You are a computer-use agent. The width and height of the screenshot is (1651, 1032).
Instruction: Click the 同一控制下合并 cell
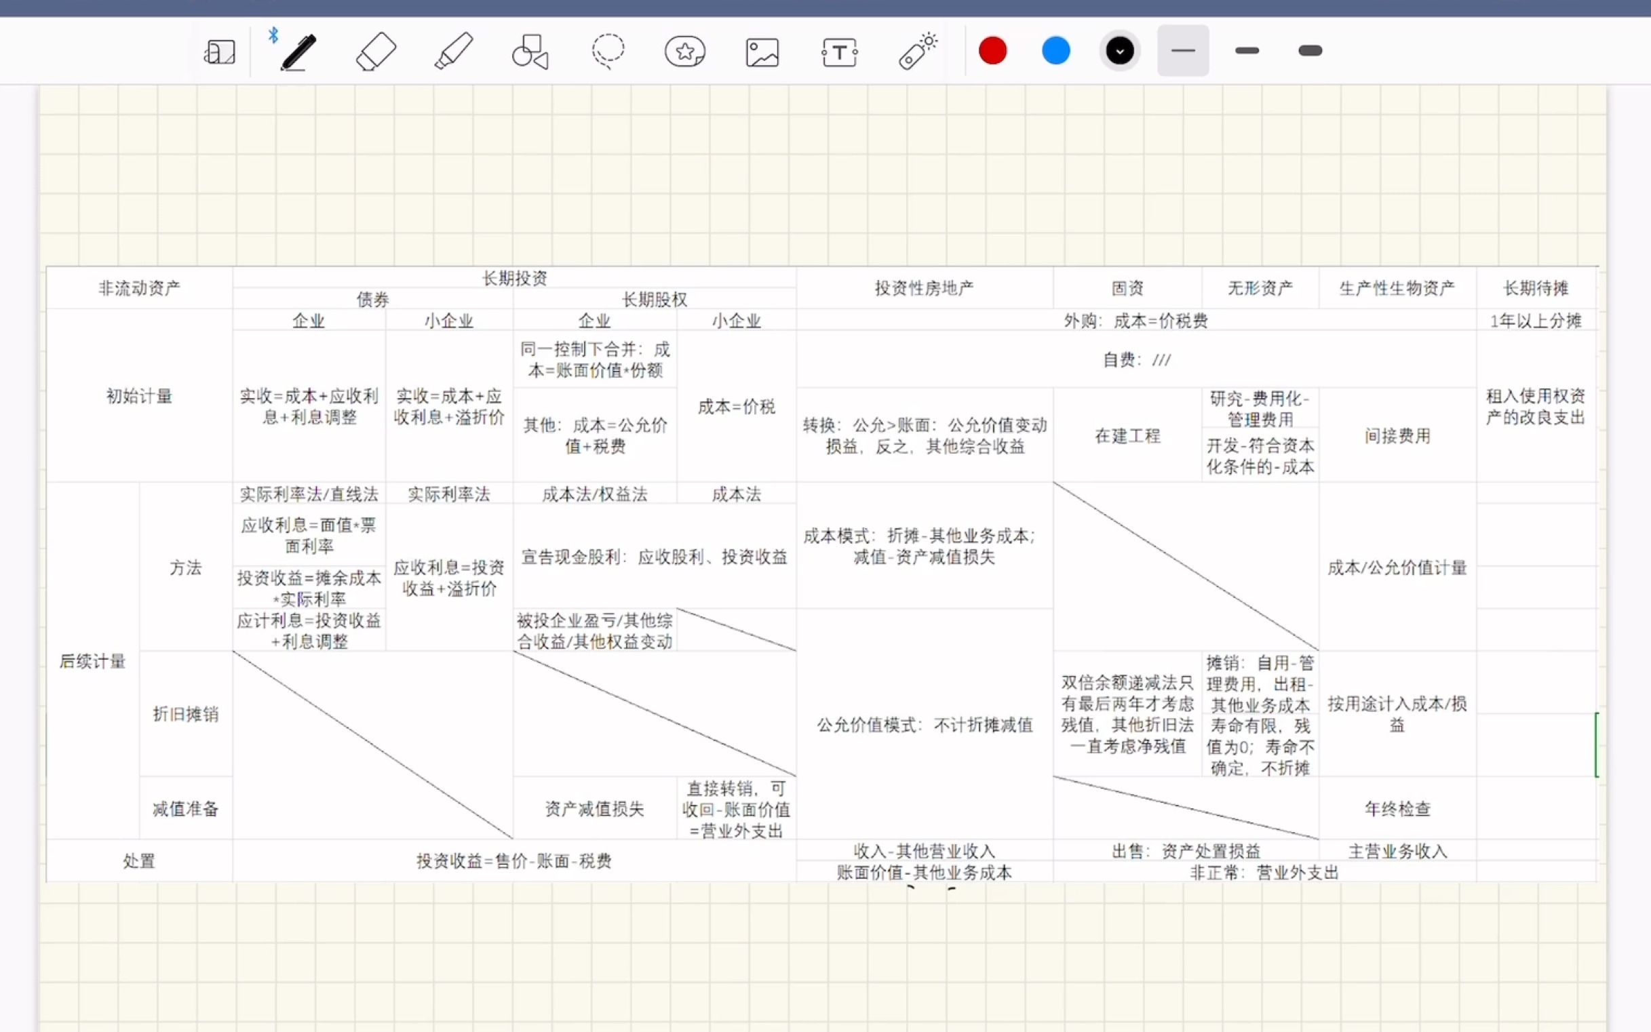595,359
